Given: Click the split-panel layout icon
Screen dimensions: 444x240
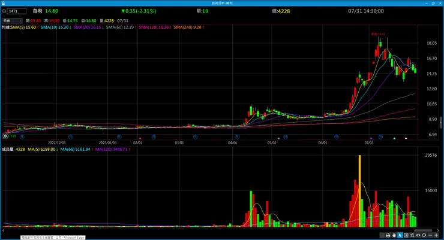Looking at the screenshot, I should pos(406,235).
